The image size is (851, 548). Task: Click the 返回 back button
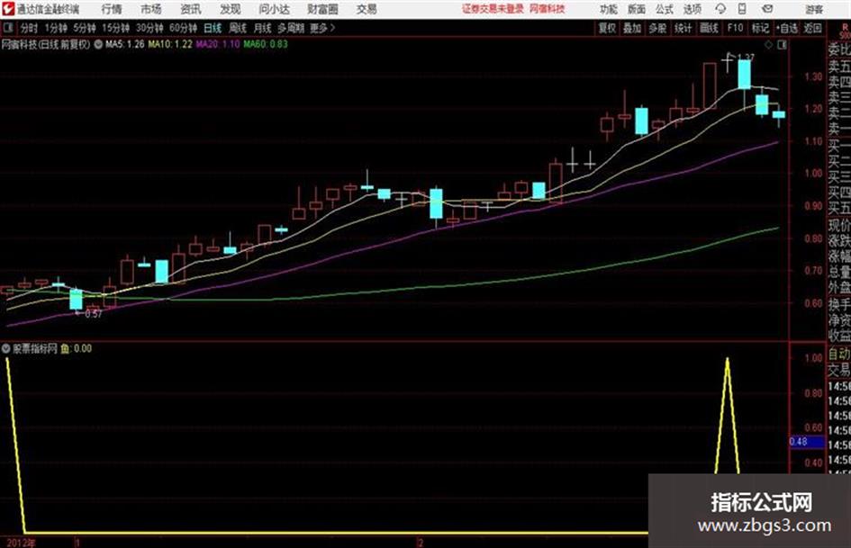coord(812,28)
